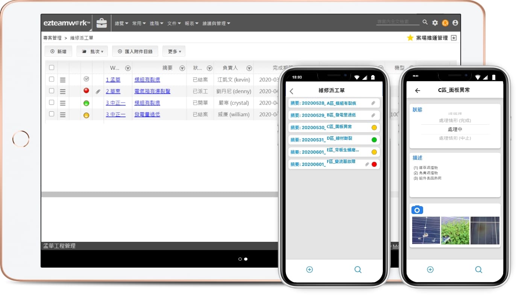519x297 pixels.
Task: Click the briefcase icon in top bar
Action: pos(102,23)
